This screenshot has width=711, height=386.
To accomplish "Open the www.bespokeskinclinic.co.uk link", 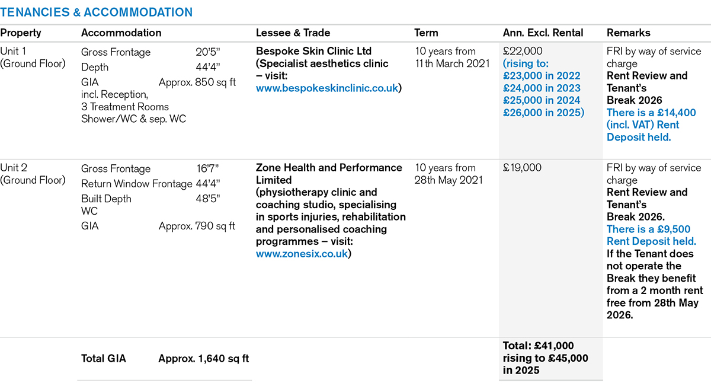I will (328, 88).
